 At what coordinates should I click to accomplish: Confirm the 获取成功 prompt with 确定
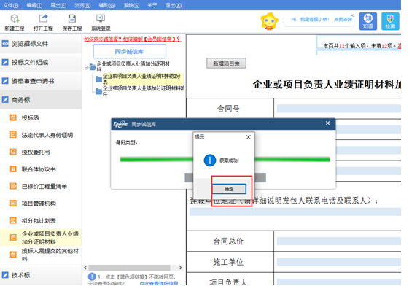[x=229, y=189]
